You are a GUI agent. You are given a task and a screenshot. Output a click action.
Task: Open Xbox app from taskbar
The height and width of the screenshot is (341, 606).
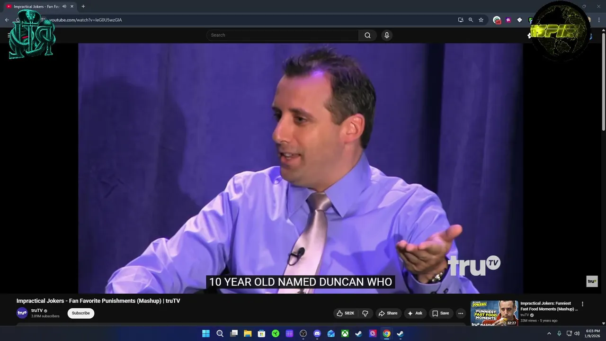(x=345, y=333)
